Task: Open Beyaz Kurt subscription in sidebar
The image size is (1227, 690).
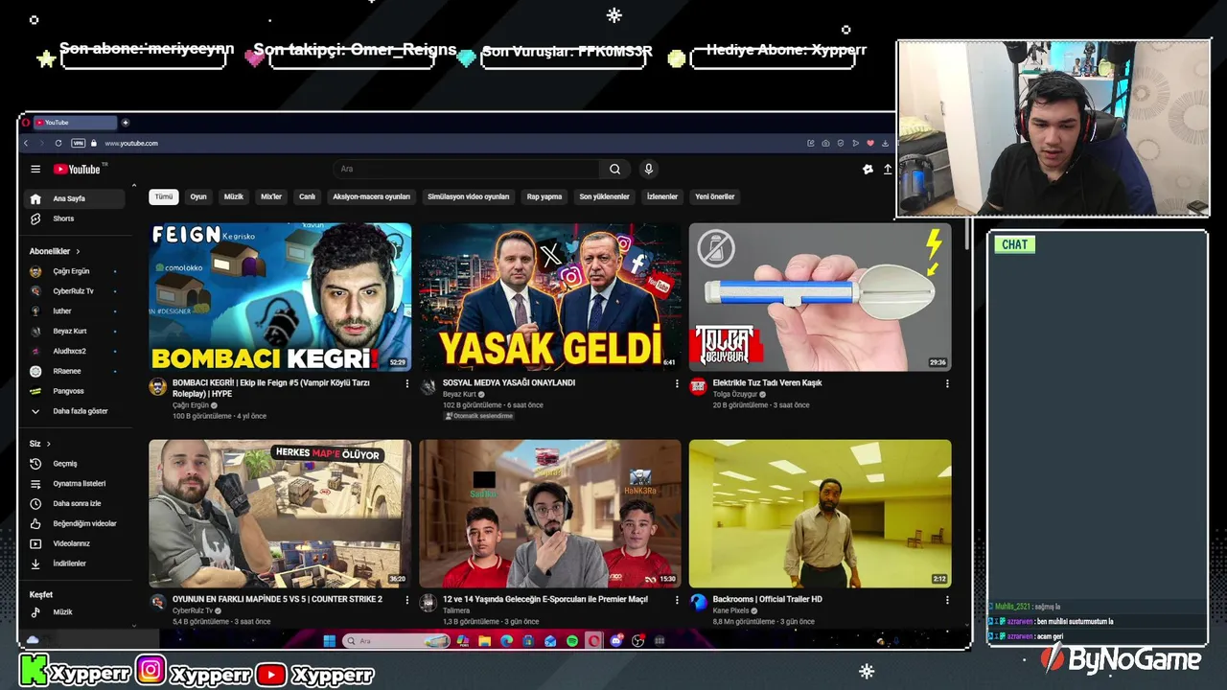Action: 74,332
